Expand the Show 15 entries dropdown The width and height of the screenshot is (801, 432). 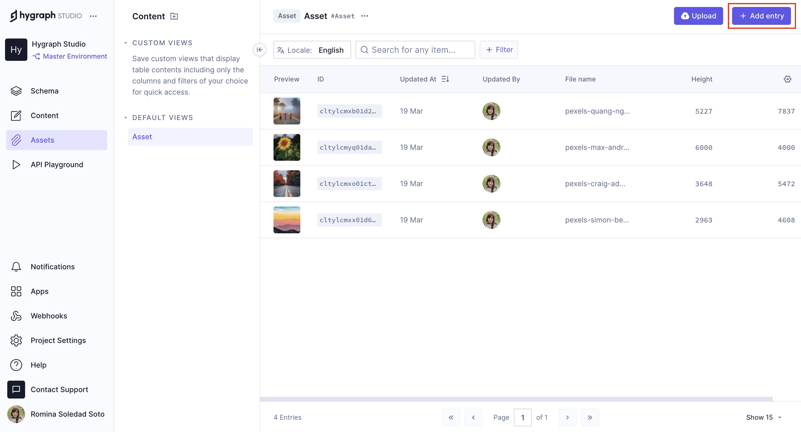coord(763,417)
